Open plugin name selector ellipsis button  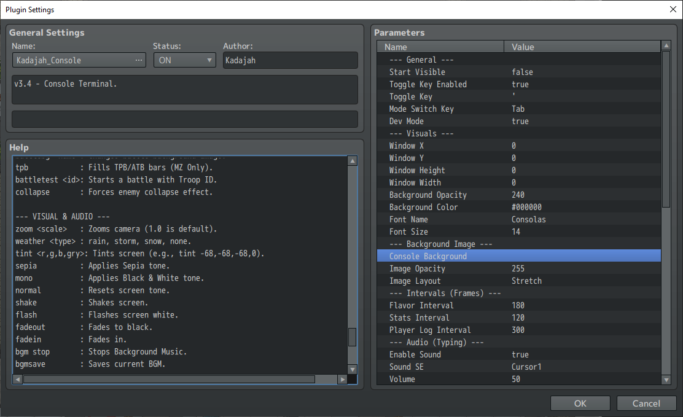coord(139,60)
